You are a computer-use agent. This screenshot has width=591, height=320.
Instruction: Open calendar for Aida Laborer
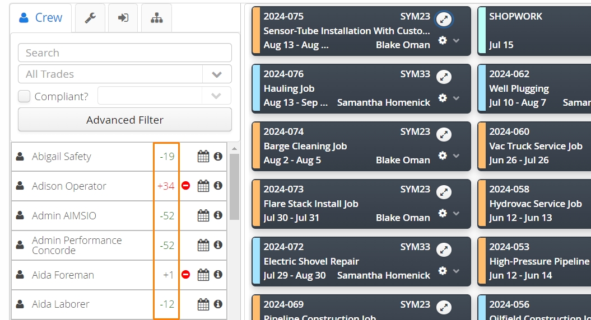point(203,304)
